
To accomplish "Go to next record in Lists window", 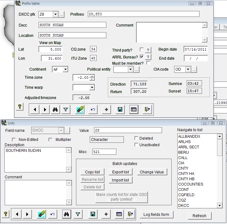I will click(27, 214).
